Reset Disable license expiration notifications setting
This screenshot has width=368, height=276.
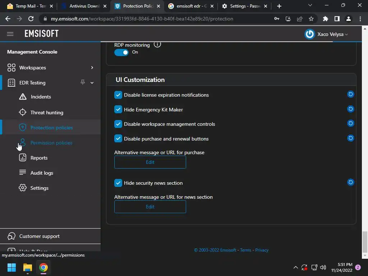point(351,95)
